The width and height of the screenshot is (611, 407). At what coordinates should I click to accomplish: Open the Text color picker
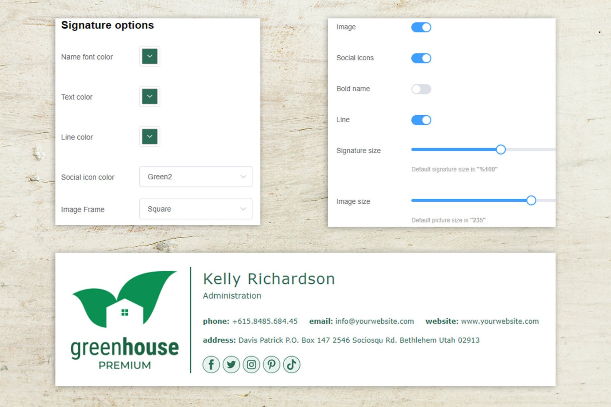(150, 96)
